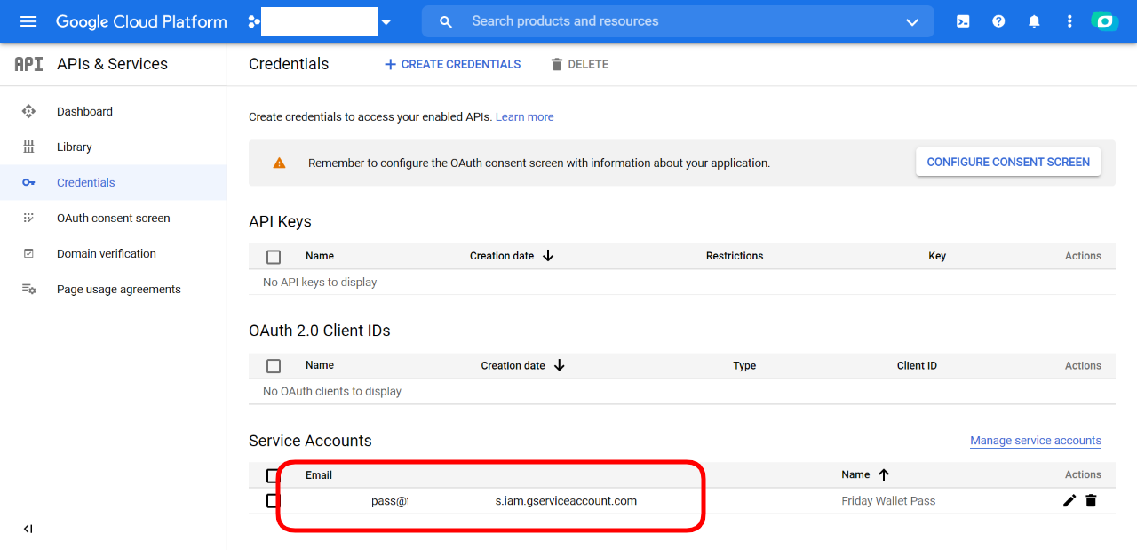1137x550 pixels.
Task: Click the Client ID column header
Action: [917, 365]
